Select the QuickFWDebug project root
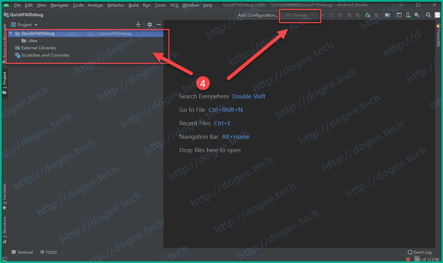443x263 pixels. point(86,33)
